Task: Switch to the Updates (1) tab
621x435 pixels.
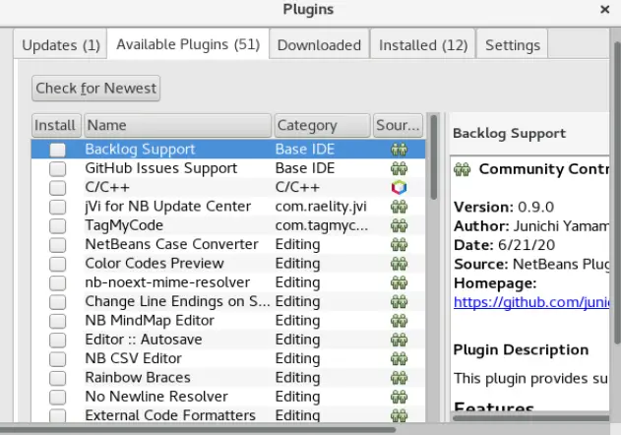Action: (x=60, y=44)
